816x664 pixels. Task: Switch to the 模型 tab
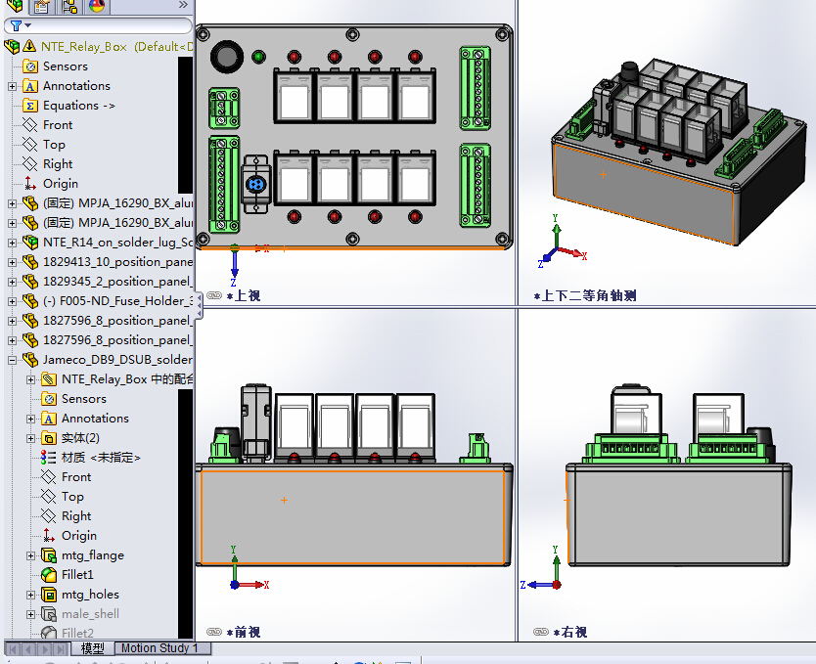pos(92,648)
